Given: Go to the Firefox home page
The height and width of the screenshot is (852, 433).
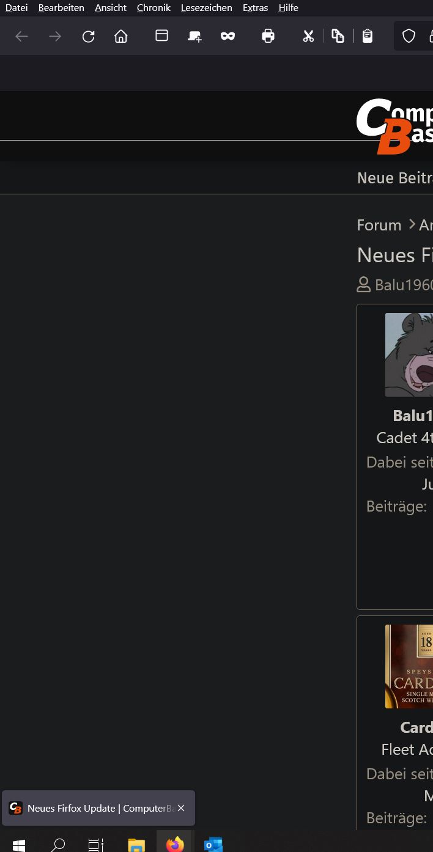Looking at the screenshot, I should [x=121, y=37].
